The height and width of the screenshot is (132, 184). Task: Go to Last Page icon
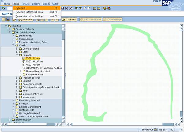tap(89, 8)
